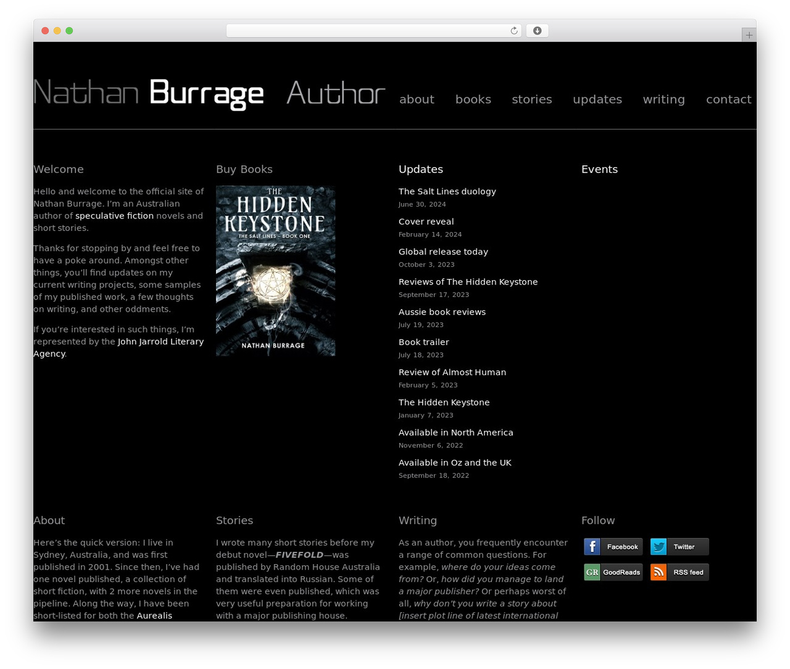Image resolution: width=790 pixels, height=669 pixels.
Task: Visit the GoodReads profile badge
Action: (x=613, y=572)
